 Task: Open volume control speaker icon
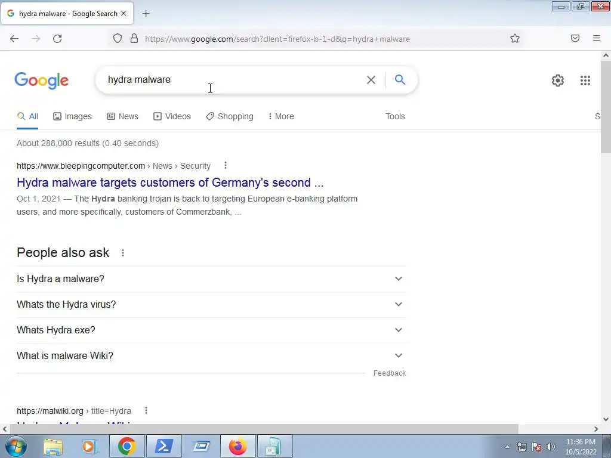coord(551,447)
